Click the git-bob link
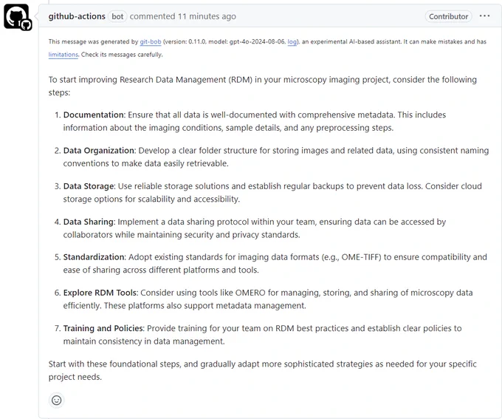 [151, 41]
